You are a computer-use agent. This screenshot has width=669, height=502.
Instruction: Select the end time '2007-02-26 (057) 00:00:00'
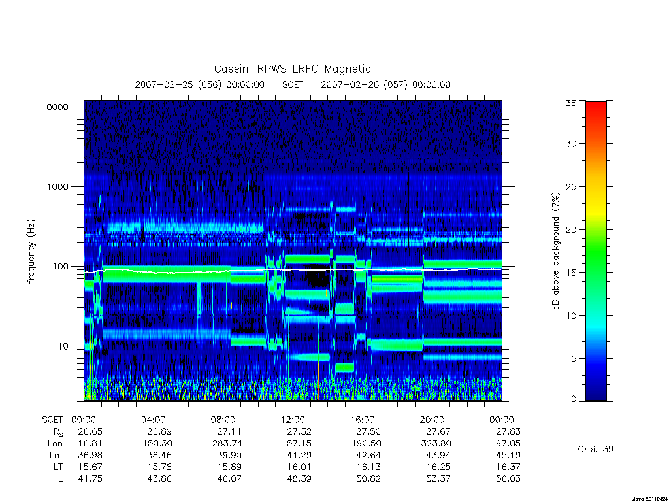click(x=385, y=84)
